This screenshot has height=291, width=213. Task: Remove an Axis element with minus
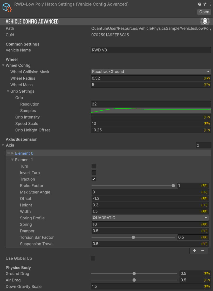click(x=203, y=251)
